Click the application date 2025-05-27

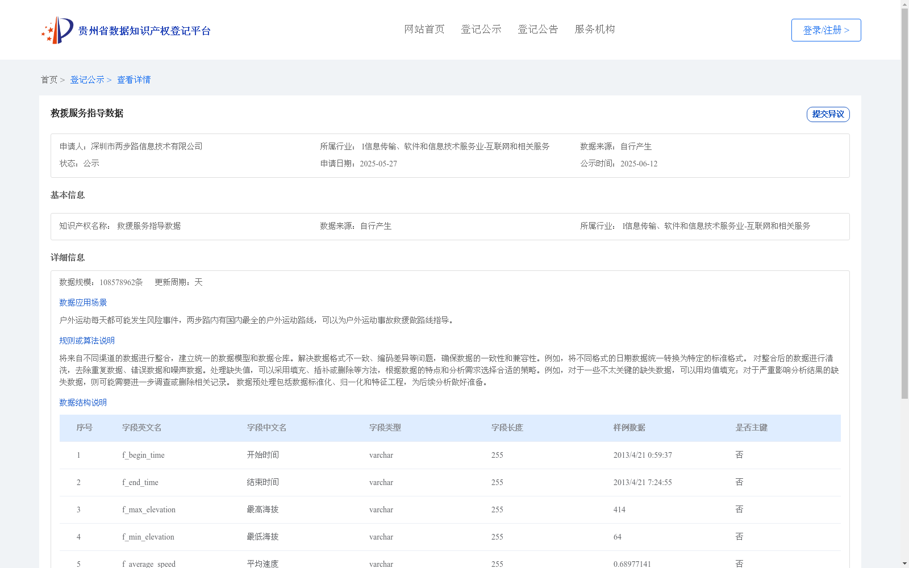(x=378, y=164)
